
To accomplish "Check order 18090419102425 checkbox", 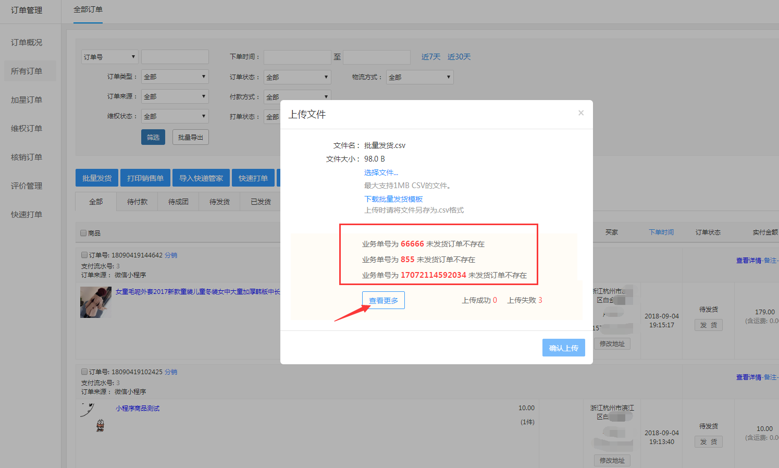I will tap(84, 372).
